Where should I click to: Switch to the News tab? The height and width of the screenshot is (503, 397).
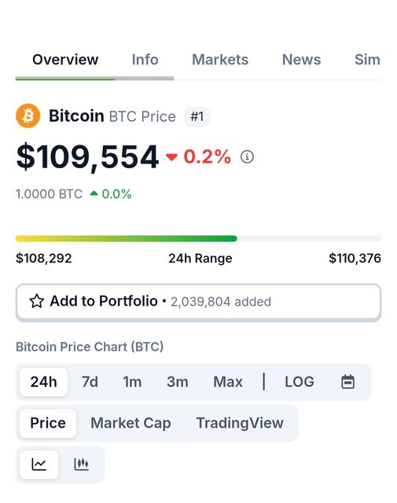301,60
